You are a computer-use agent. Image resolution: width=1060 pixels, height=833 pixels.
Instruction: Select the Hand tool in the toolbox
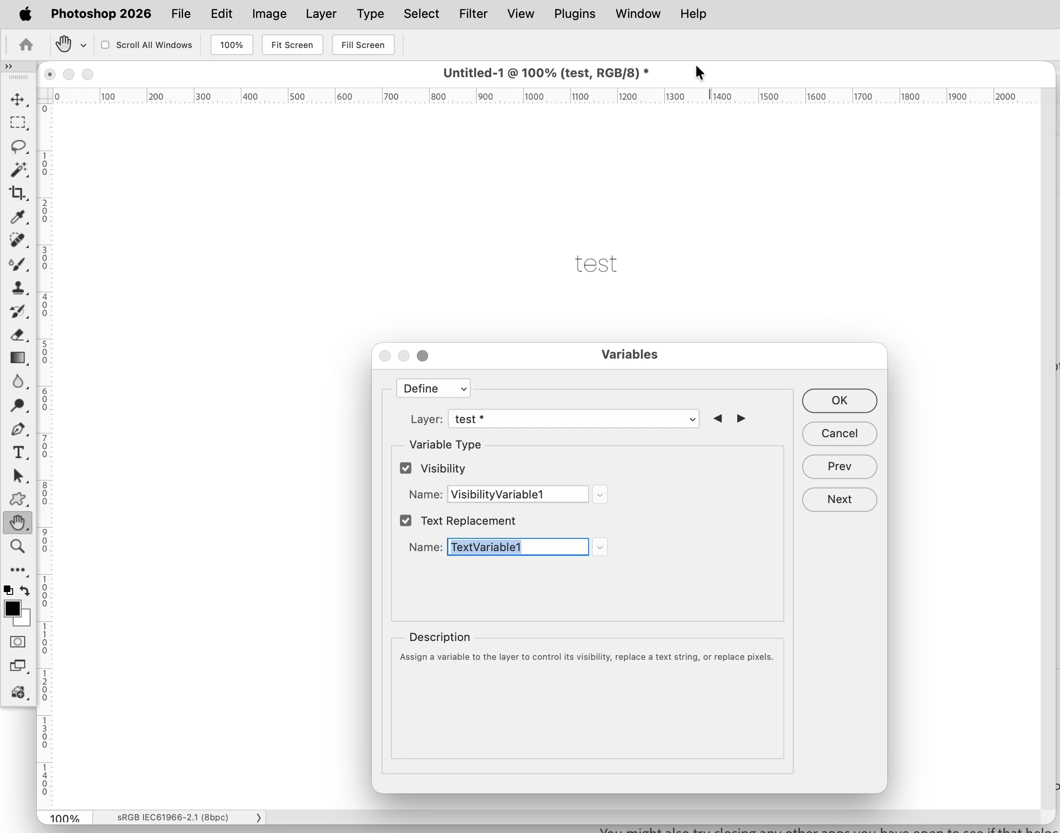tap(17, 522)
